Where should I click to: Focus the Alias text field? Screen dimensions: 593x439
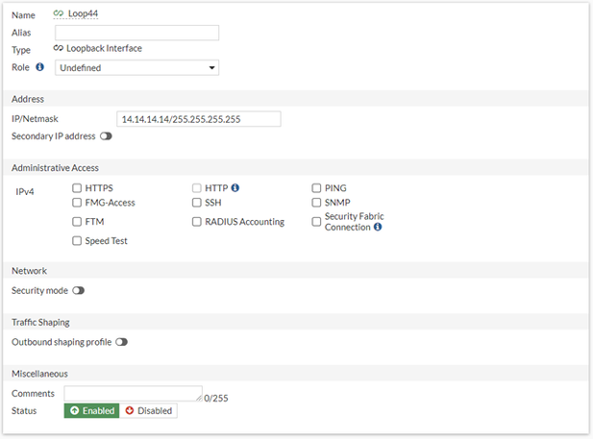click(x=137, y=33)
